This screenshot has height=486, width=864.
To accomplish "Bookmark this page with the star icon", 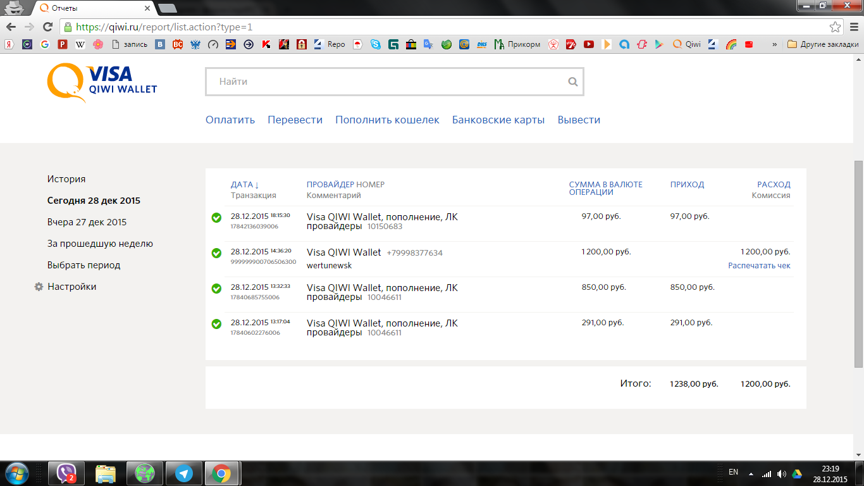I will pyautogui.click(x=836, y=27).
